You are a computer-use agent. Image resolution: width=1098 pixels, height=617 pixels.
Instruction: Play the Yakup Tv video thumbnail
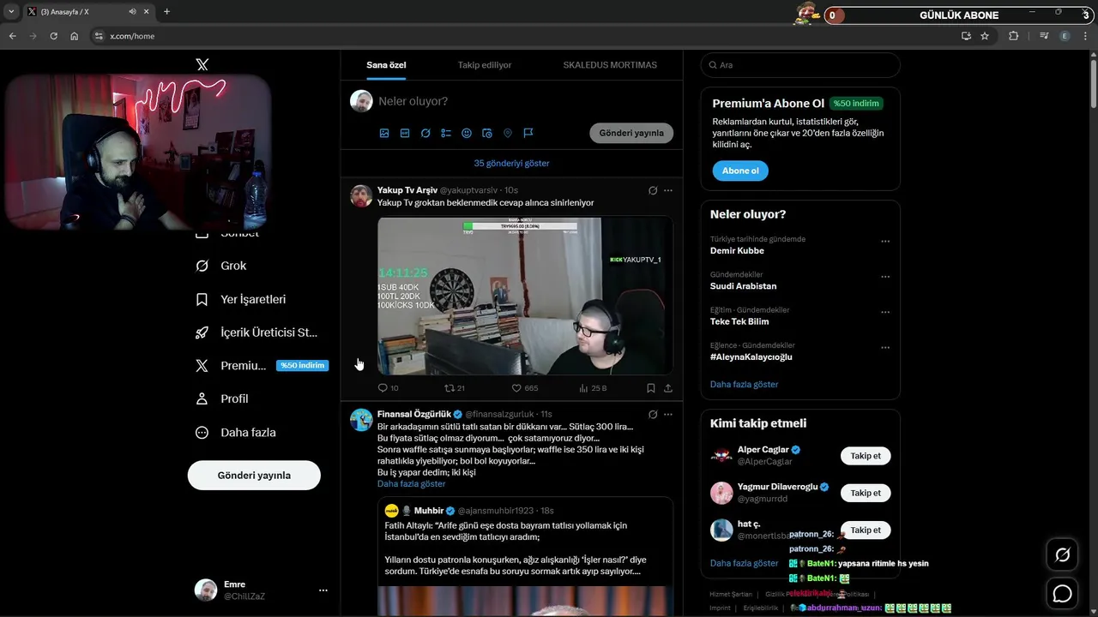pos(525,296)
